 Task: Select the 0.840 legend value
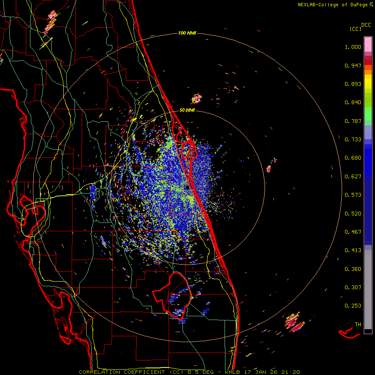point(353,102)
